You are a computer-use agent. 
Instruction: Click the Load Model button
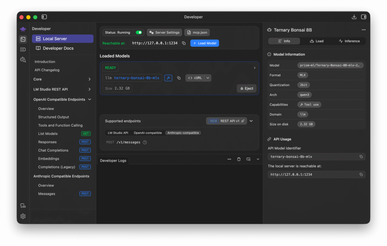pos(204,43)
